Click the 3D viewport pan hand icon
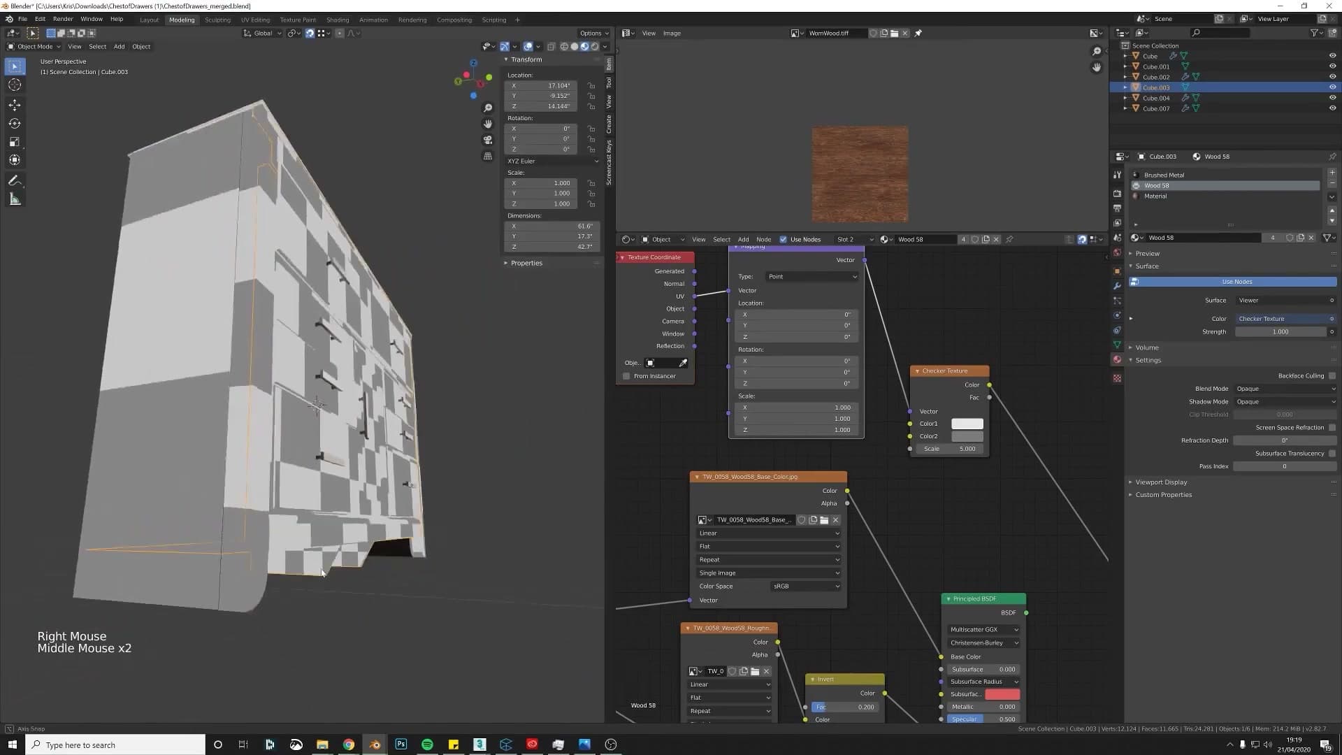Screen dimensions: 1342x755 click(x=488, y=124)
